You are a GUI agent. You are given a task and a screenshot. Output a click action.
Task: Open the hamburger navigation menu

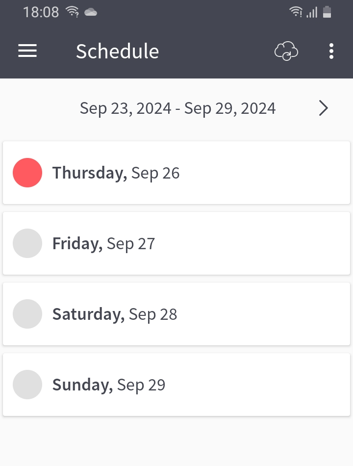tap(27, 51)
